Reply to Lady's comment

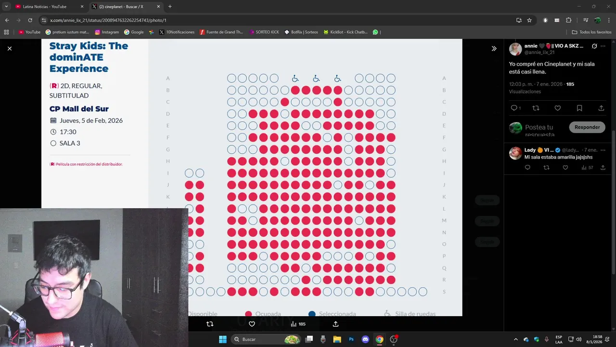point(527,168)
